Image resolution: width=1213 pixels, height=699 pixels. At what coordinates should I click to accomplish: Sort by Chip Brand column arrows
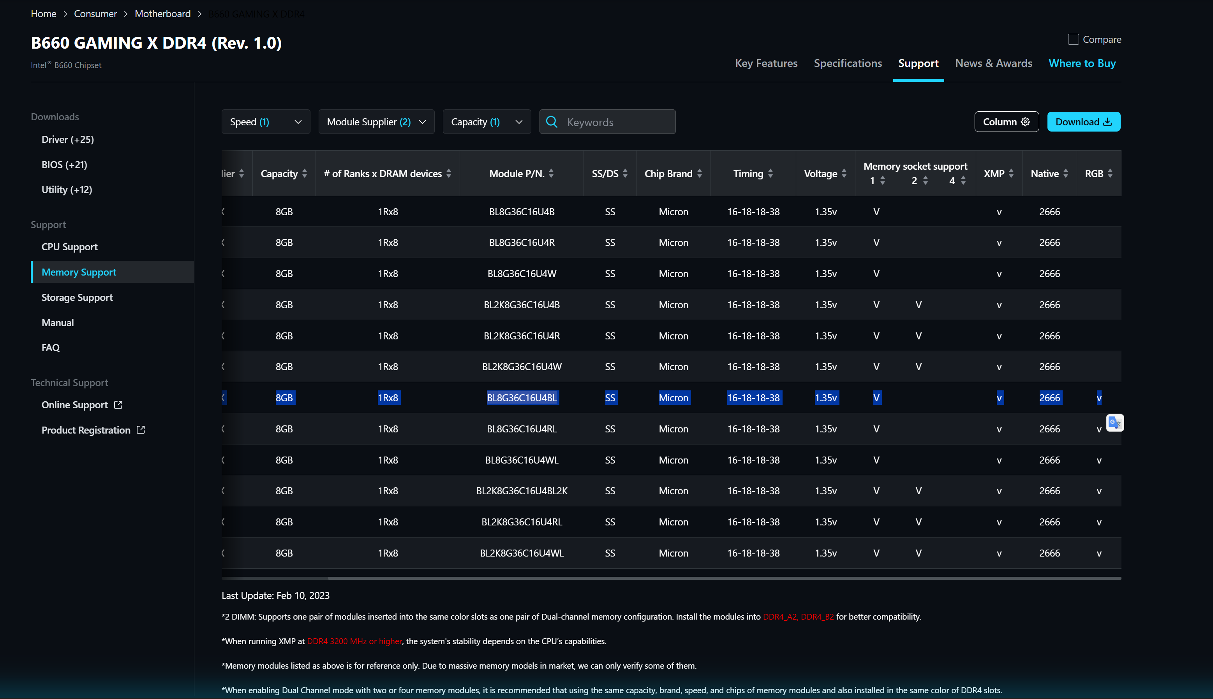[x=700, y=174]
